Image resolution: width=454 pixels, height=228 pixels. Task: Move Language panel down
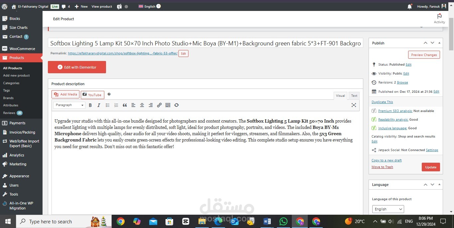click(x=432, y=185)
